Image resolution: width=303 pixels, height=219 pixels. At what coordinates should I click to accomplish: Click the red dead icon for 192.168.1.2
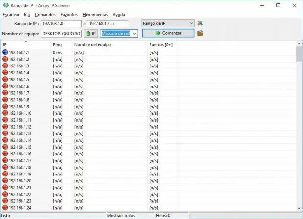(x=5, y=59)
